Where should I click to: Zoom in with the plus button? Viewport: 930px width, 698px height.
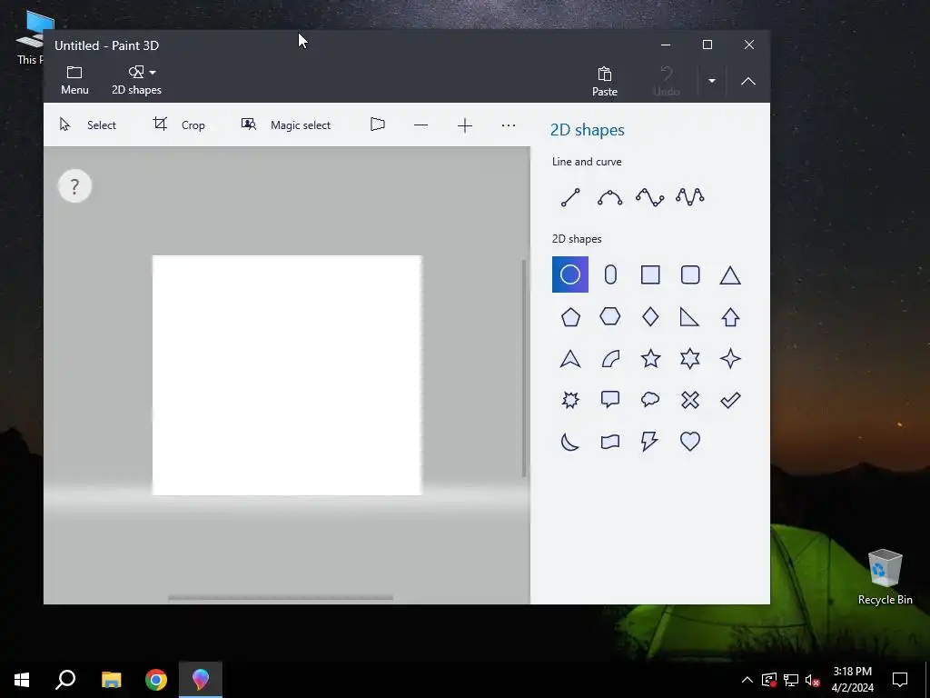point(465,125)
